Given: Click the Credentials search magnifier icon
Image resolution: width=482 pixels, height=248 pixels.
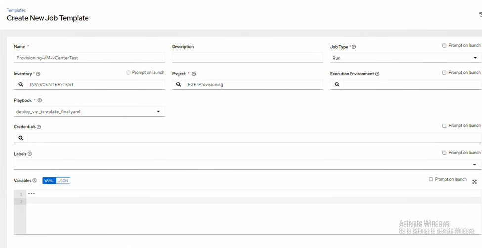Looking at the screenshot, I should (21, 138).
